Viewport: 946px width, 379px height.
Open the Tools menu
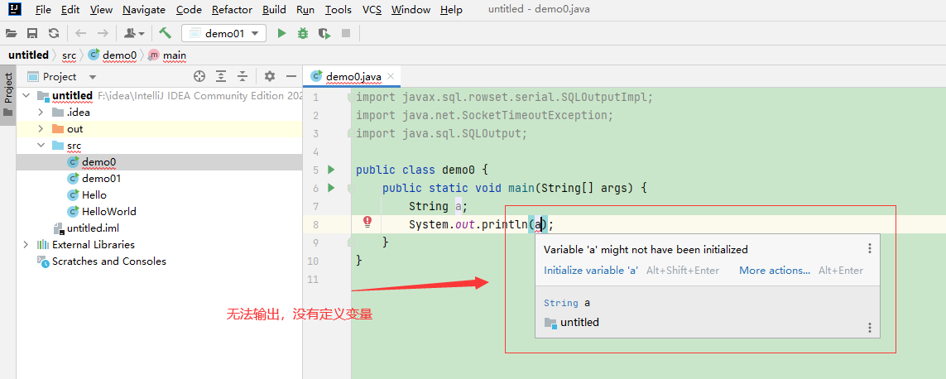[x=338, y=10]
